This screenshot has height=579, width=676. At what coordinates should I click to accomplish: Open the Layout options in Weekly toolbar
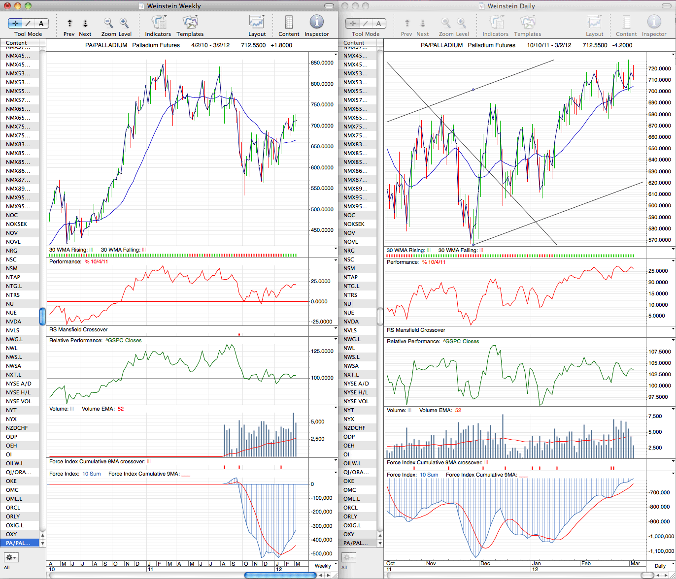(257, 23)
